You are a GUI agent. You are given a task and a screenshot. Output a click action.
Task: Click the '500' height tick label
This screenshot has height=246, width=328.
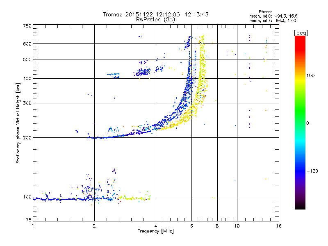tap(27, 59)
